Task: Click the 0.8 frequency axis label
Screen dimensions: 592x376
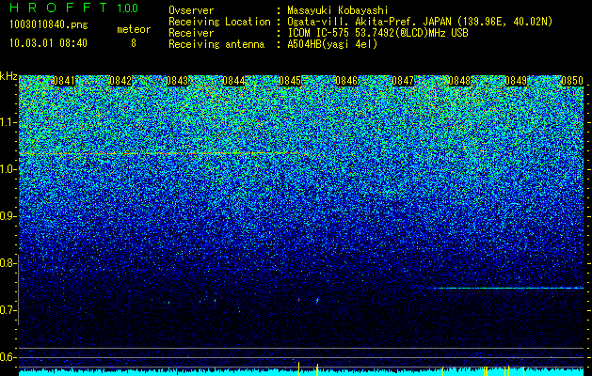Action: point(8,263)
